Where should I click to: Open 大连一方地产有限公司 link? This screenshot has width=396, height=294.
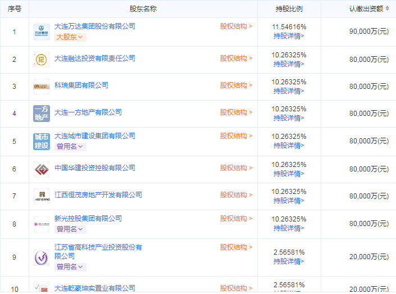(x=88, y=112)
